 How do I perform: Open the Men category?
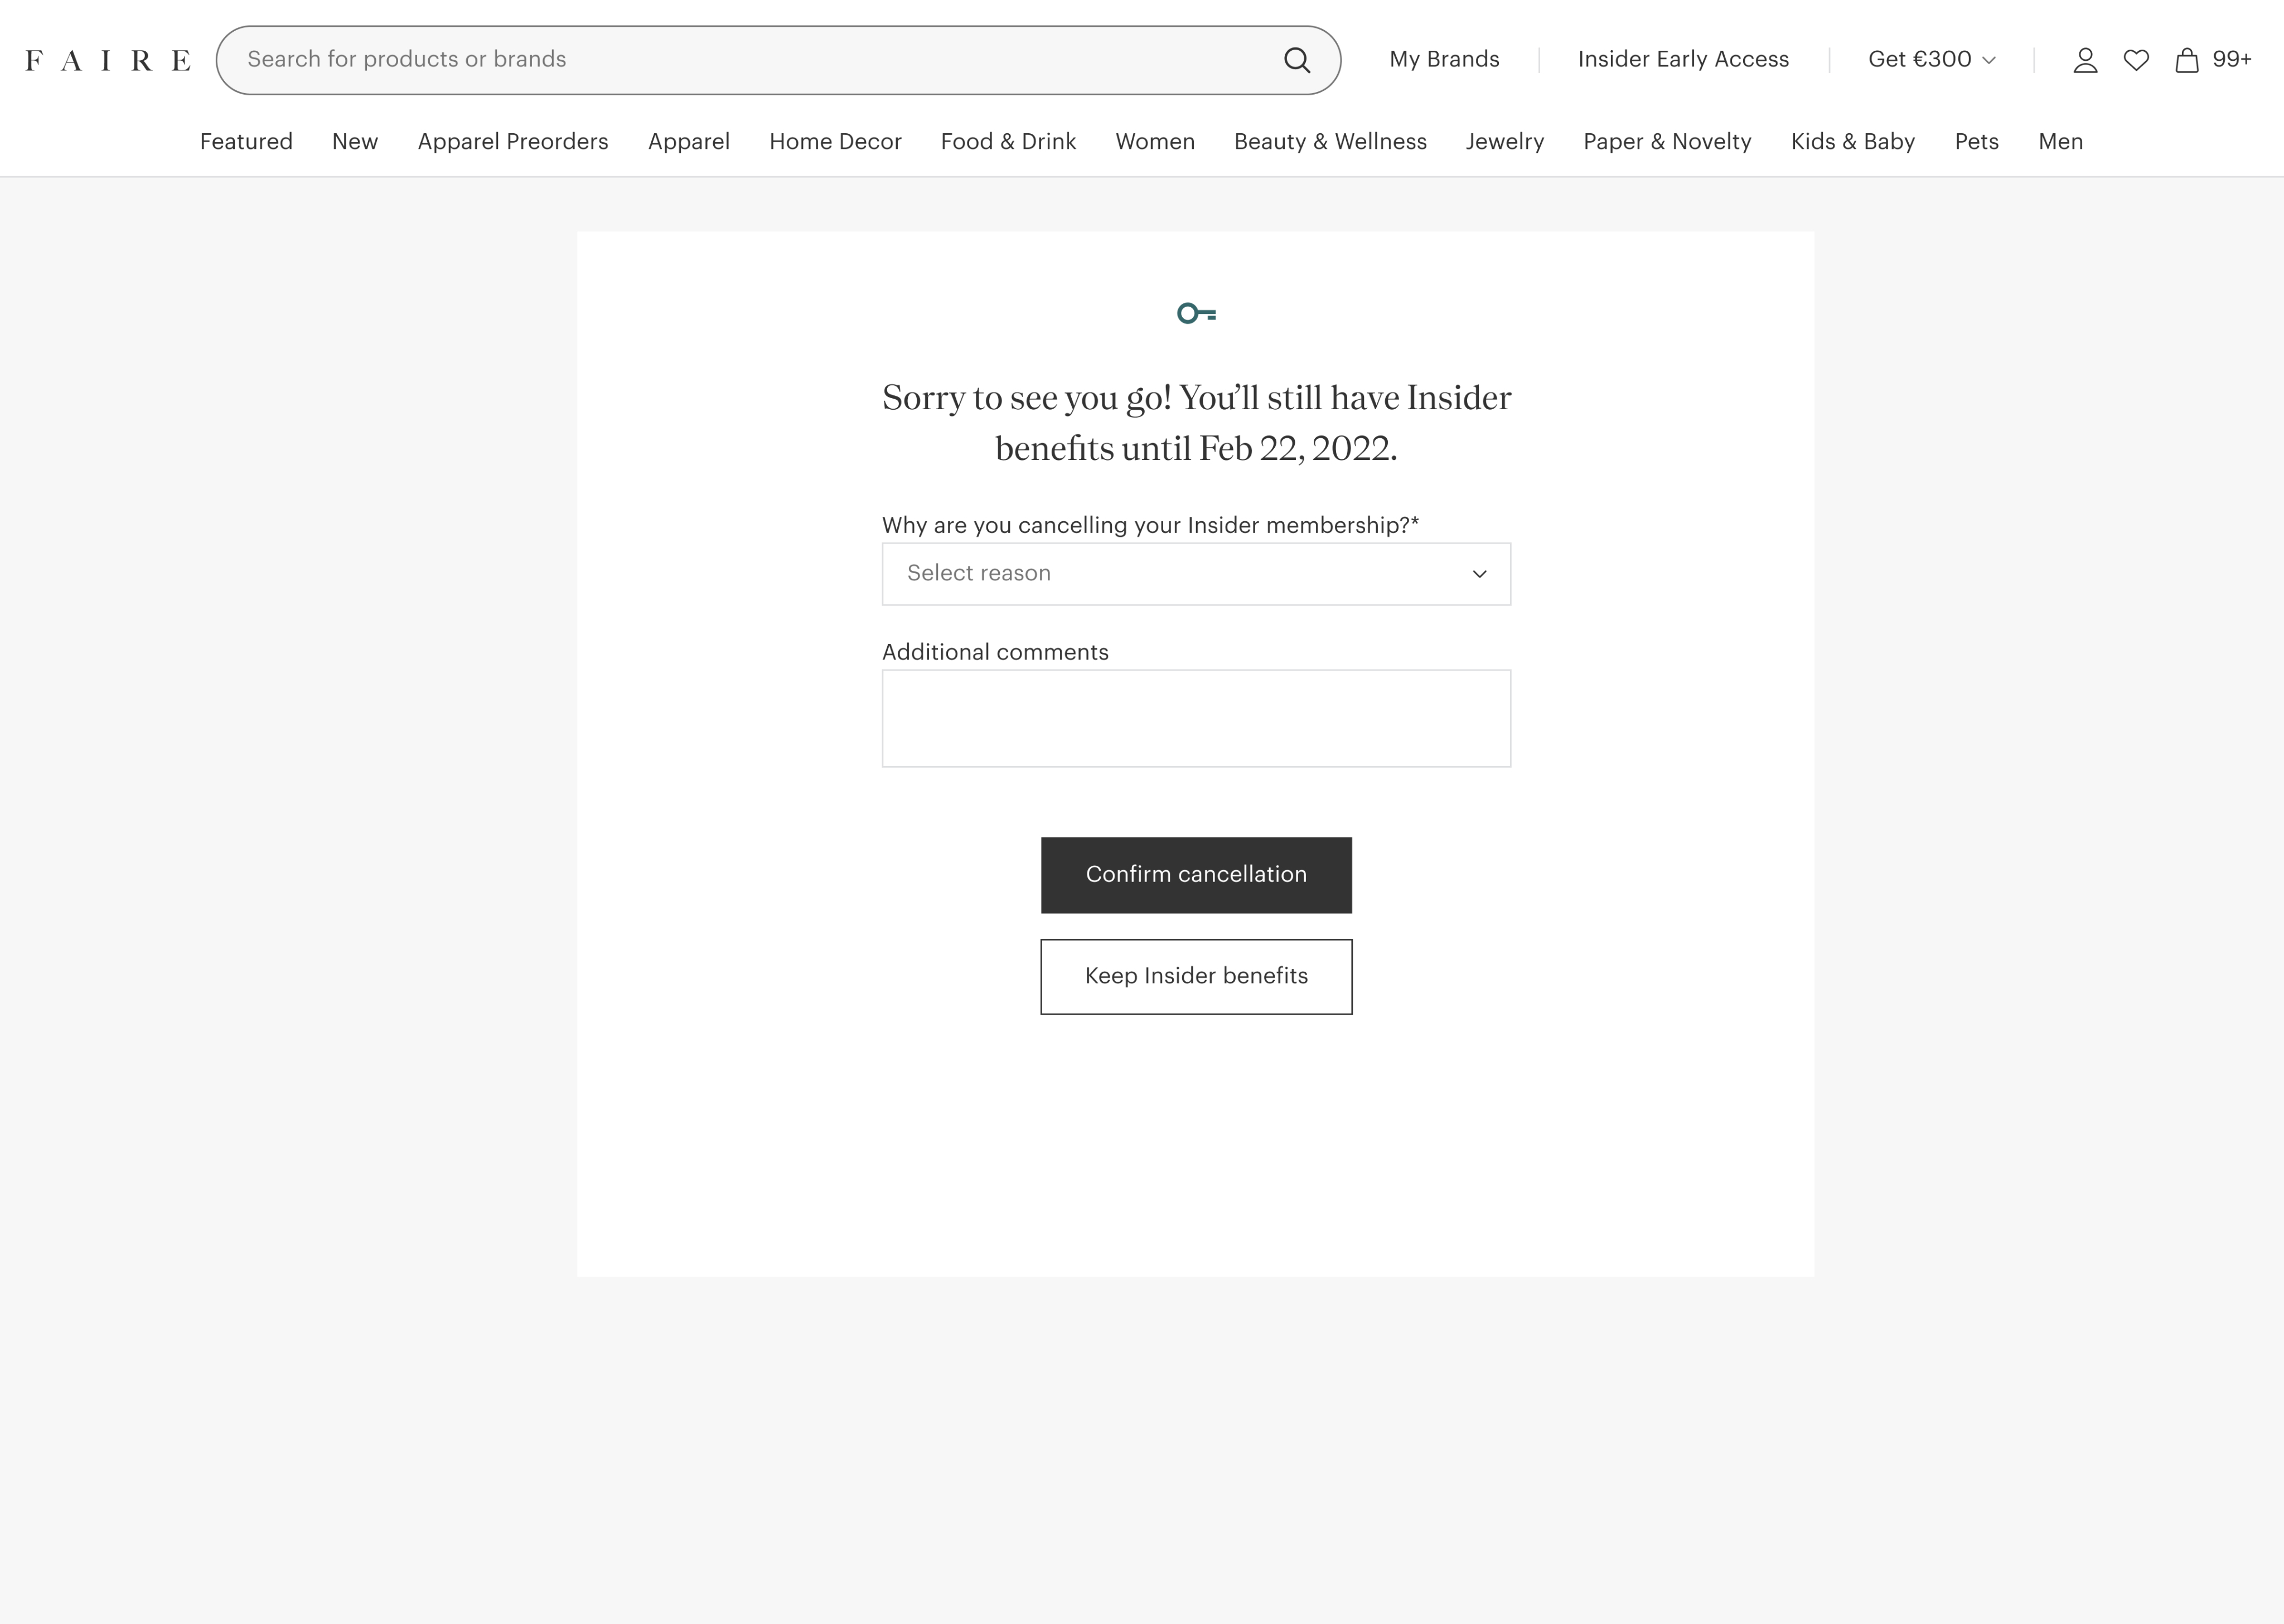tap(2061, 141)
